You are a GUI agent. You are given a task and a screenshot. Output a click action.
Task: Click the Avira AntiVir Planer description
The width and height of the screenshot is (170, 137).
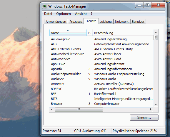click(108, 54)
